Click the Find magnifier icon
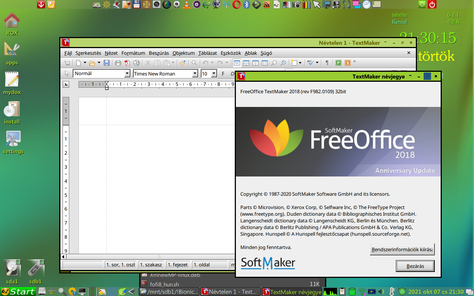The image size is (474, 296). point(194,63)
